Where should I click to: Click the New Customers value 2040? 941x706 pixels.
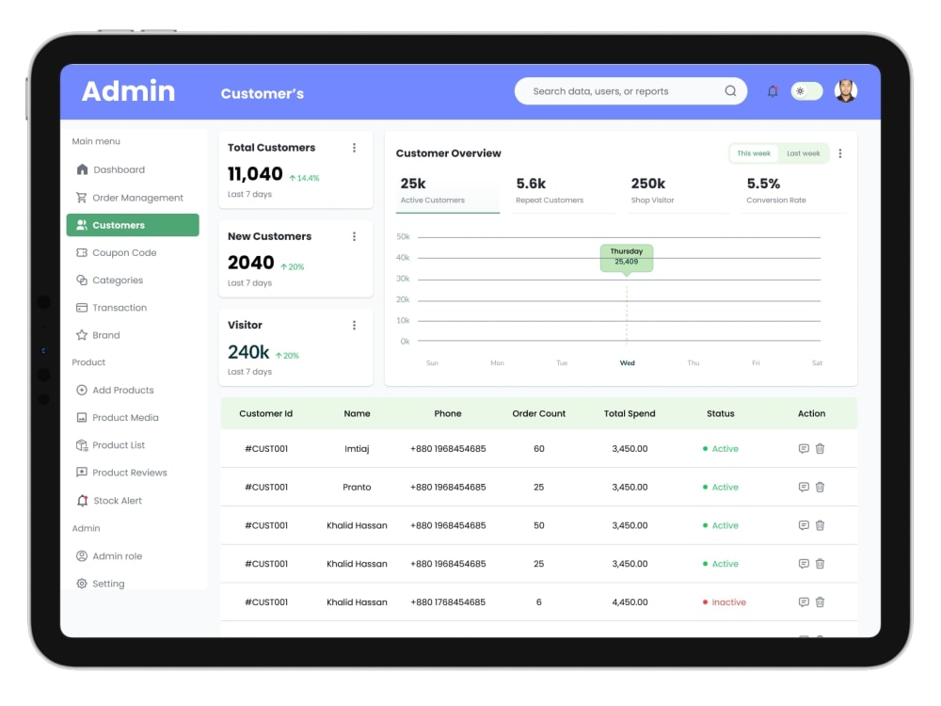pos(251,263)
